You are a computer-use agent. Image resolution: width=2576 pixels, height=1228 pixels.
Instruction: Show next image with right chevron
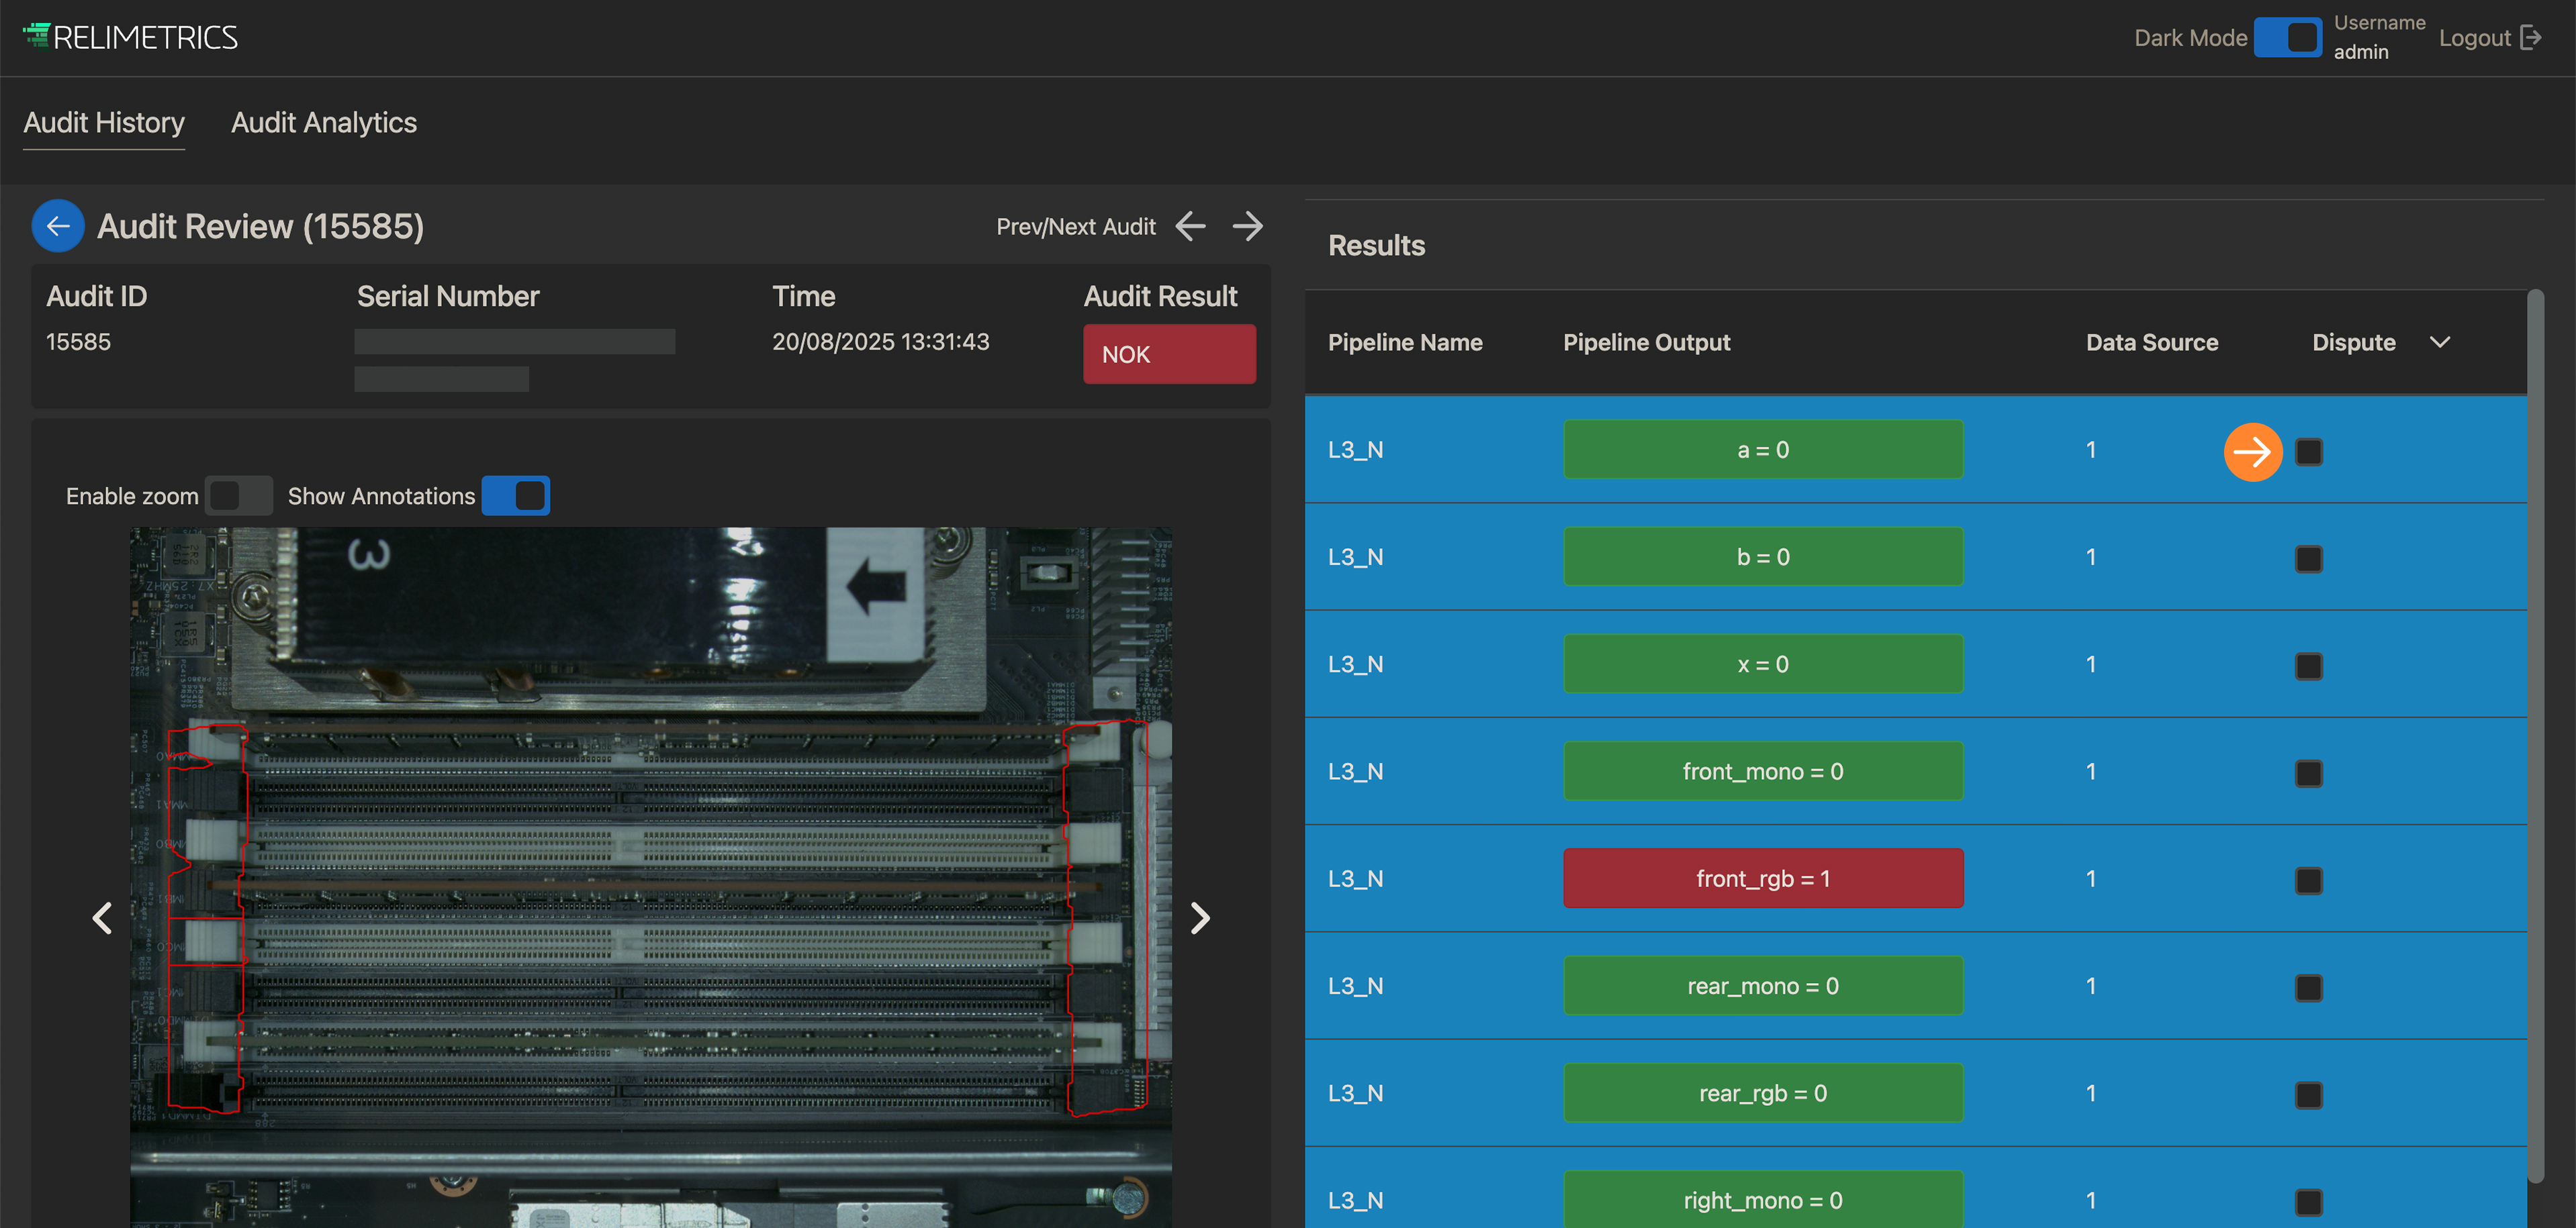pyautogui.click(x=1200, y=917)
